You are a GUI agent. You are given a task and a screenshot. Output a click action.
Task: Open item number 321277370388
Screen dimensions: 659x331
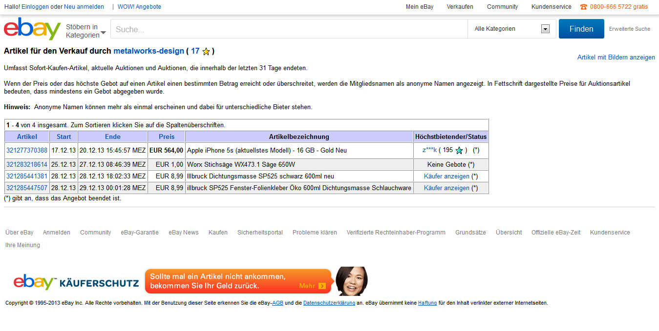coord(27,150)
